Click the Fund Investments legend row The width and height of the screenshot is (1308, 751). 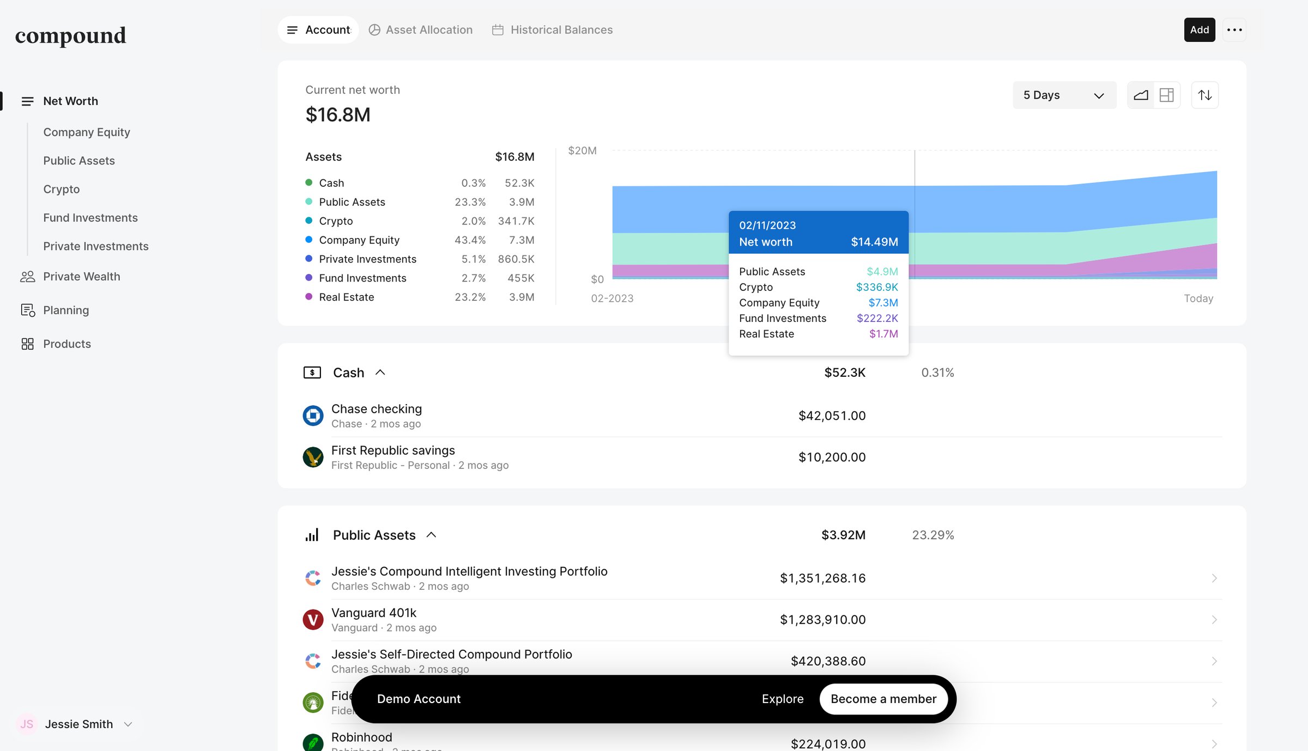click(x=420, y=278)
